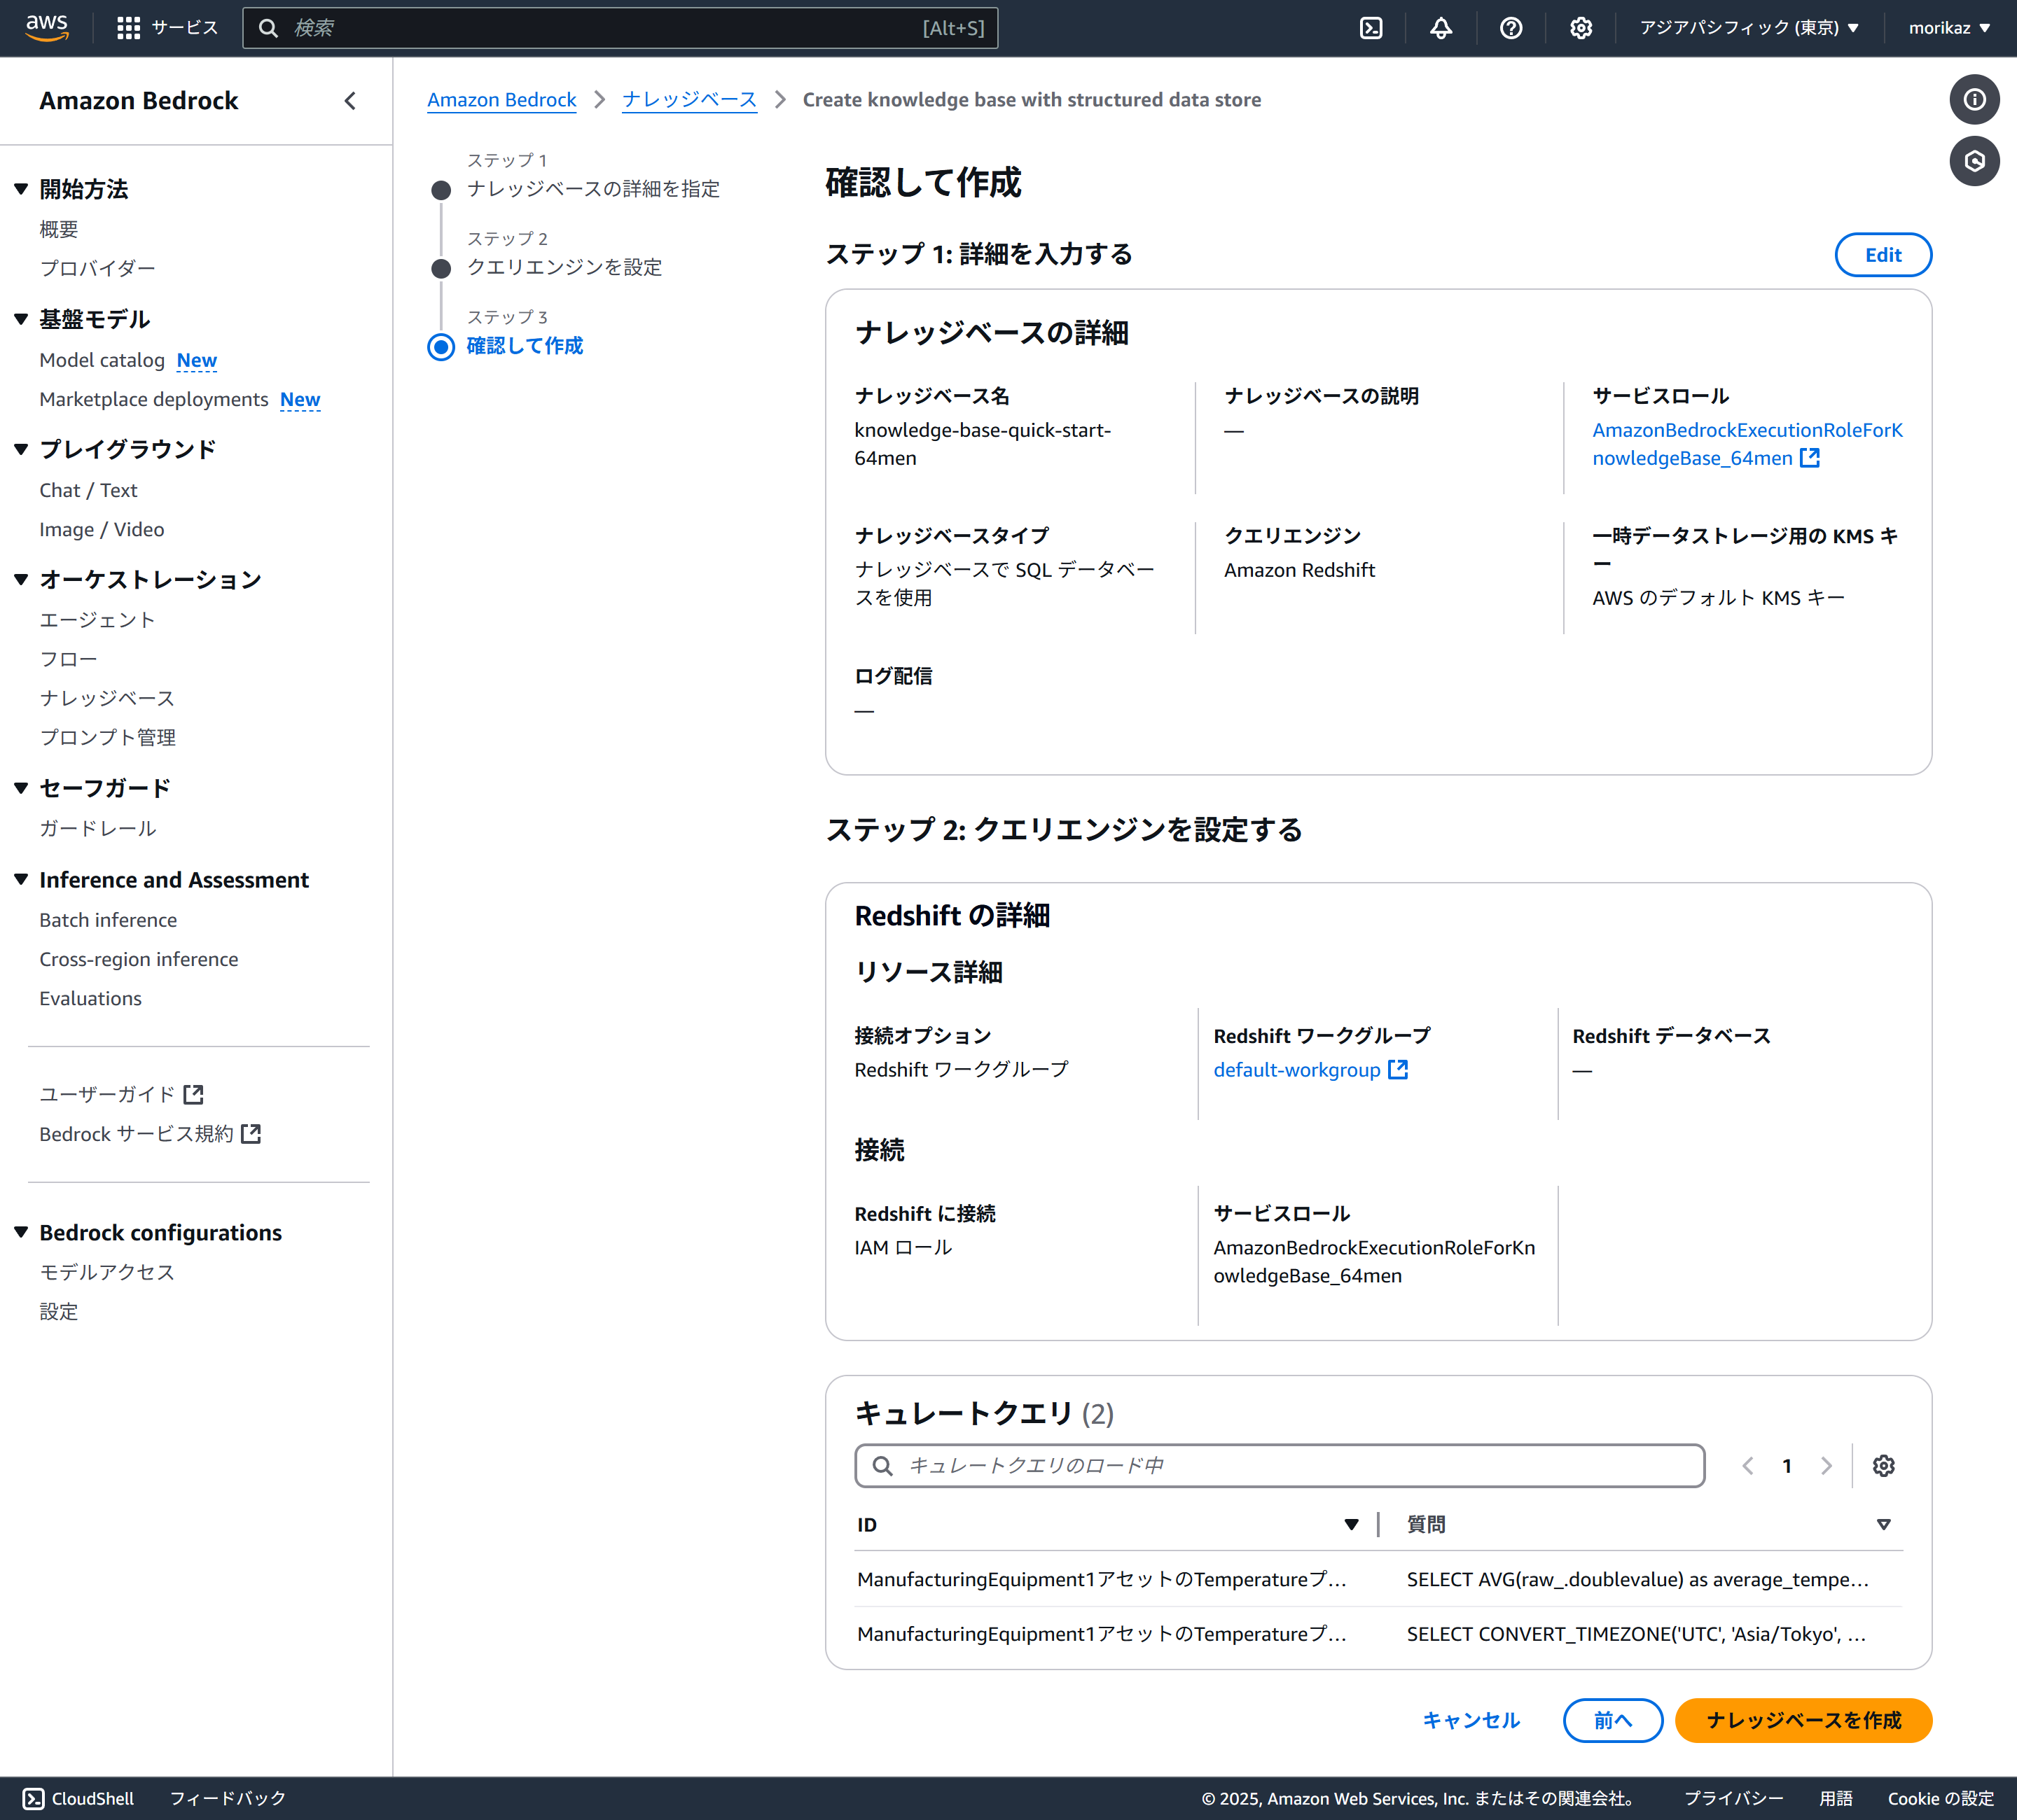The width and height of the screenshot is (2017, 1820).
Task: Focus the キュレートクエリ search field
Action: 1281,1466
